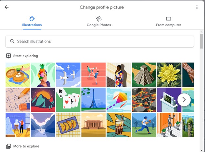The height and width of the screenshot is (152, 205).
Task: Click the From computer laptop icon
Action: pyautogui.click(x=169, y=19)
